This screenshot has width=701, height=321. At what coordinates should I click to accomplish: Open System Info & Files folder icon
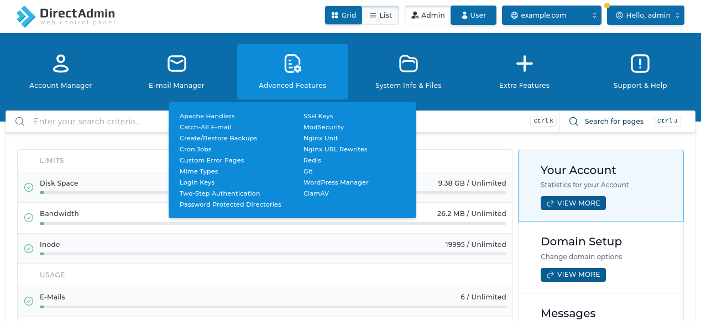[x=408, y=64]
